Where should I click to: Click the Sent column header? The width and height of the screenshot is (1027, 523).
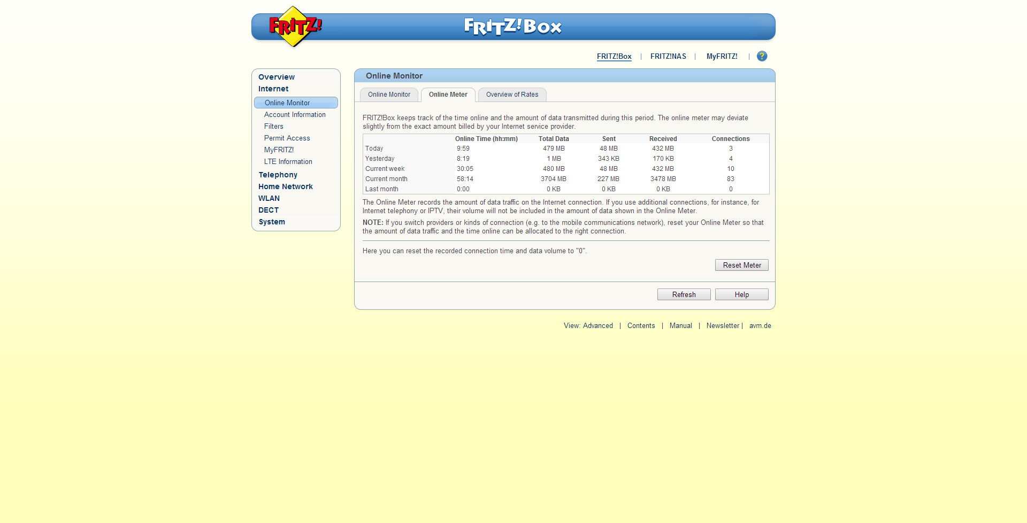point(609,139)
